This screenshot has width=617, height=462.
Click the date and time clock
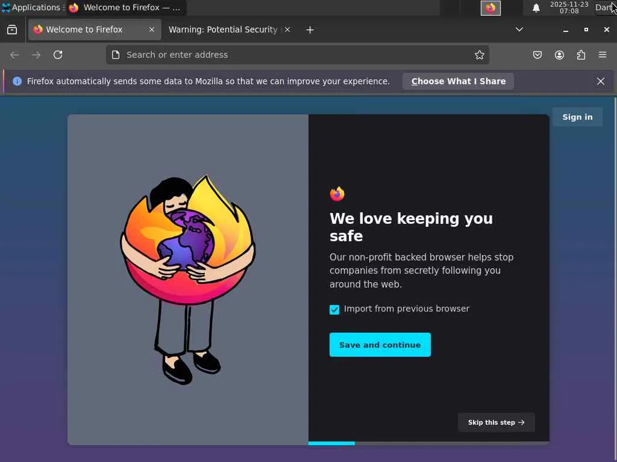coord(569,7)
